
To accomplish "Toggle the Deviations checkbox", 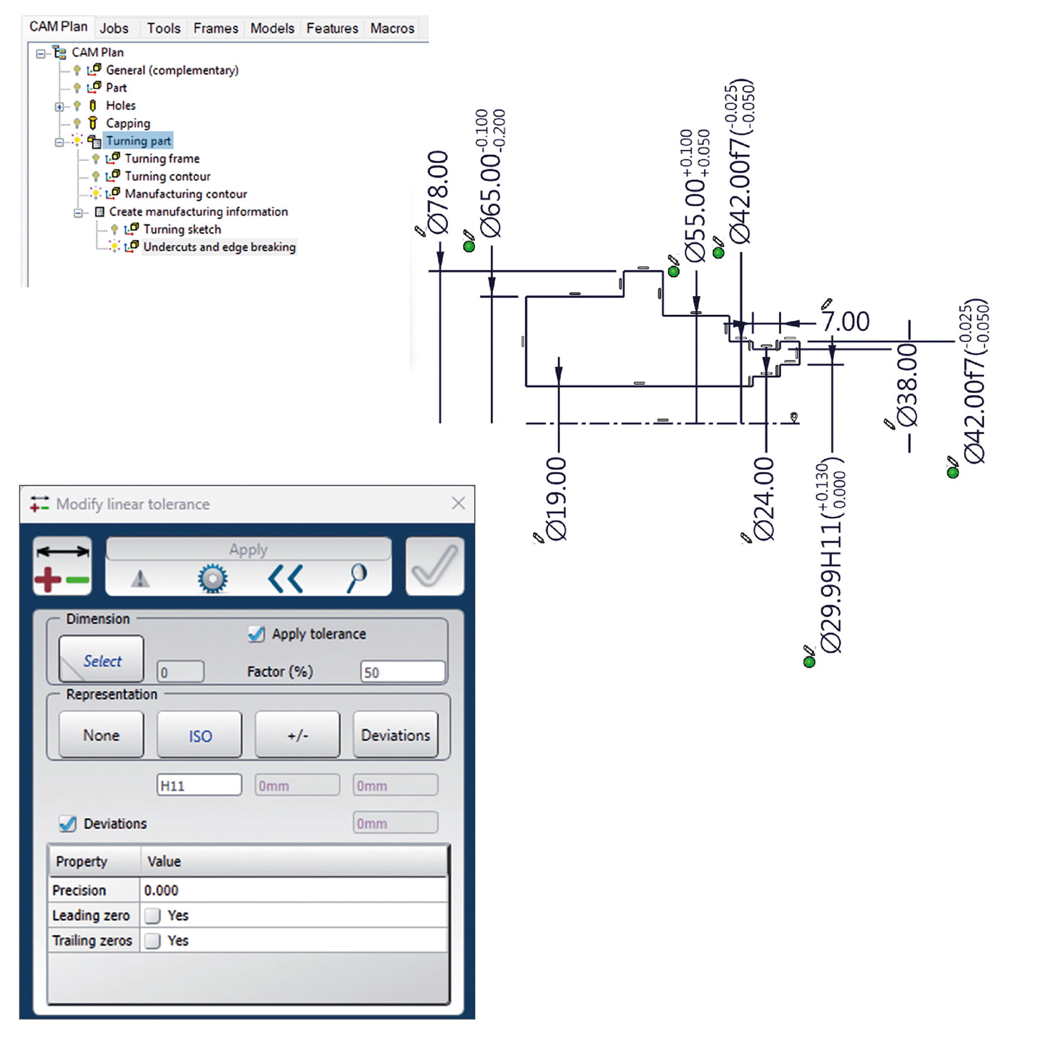I will (x=68, y=824).
